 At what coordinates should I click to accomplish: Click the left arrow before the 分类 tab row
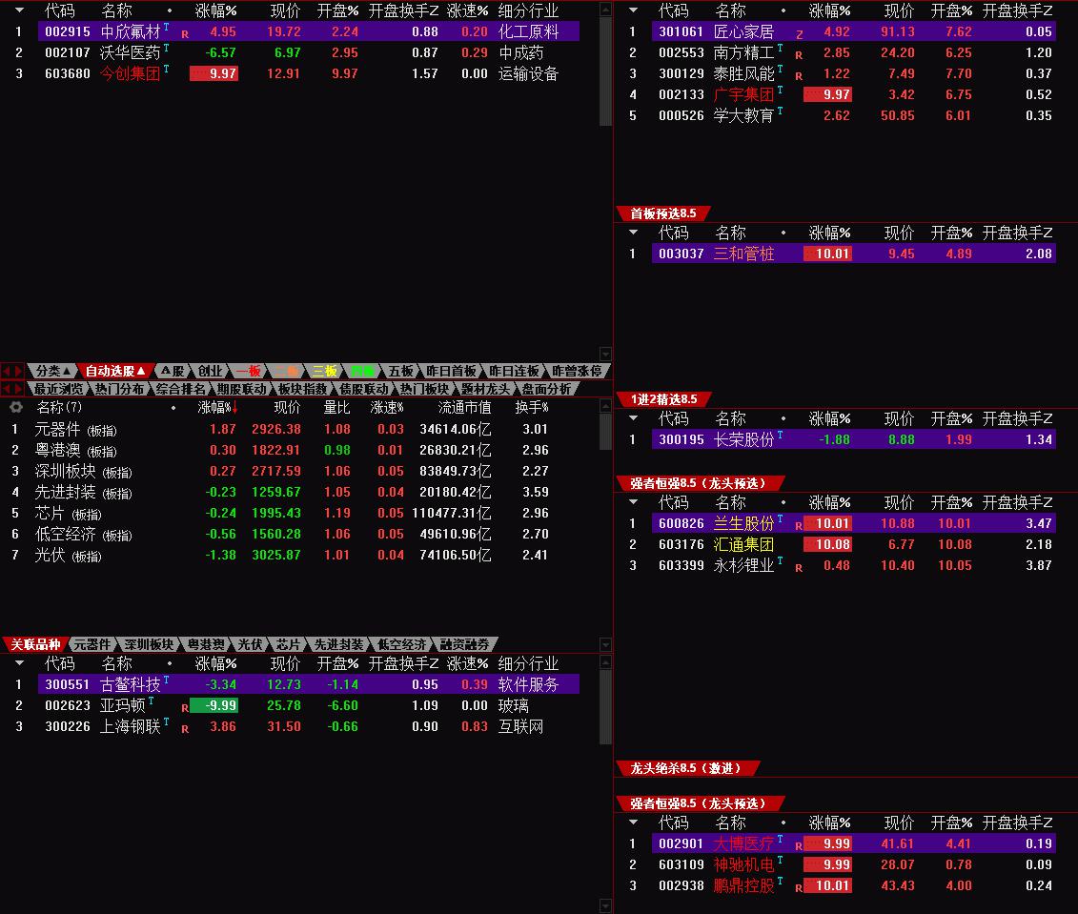click(7, 371)
